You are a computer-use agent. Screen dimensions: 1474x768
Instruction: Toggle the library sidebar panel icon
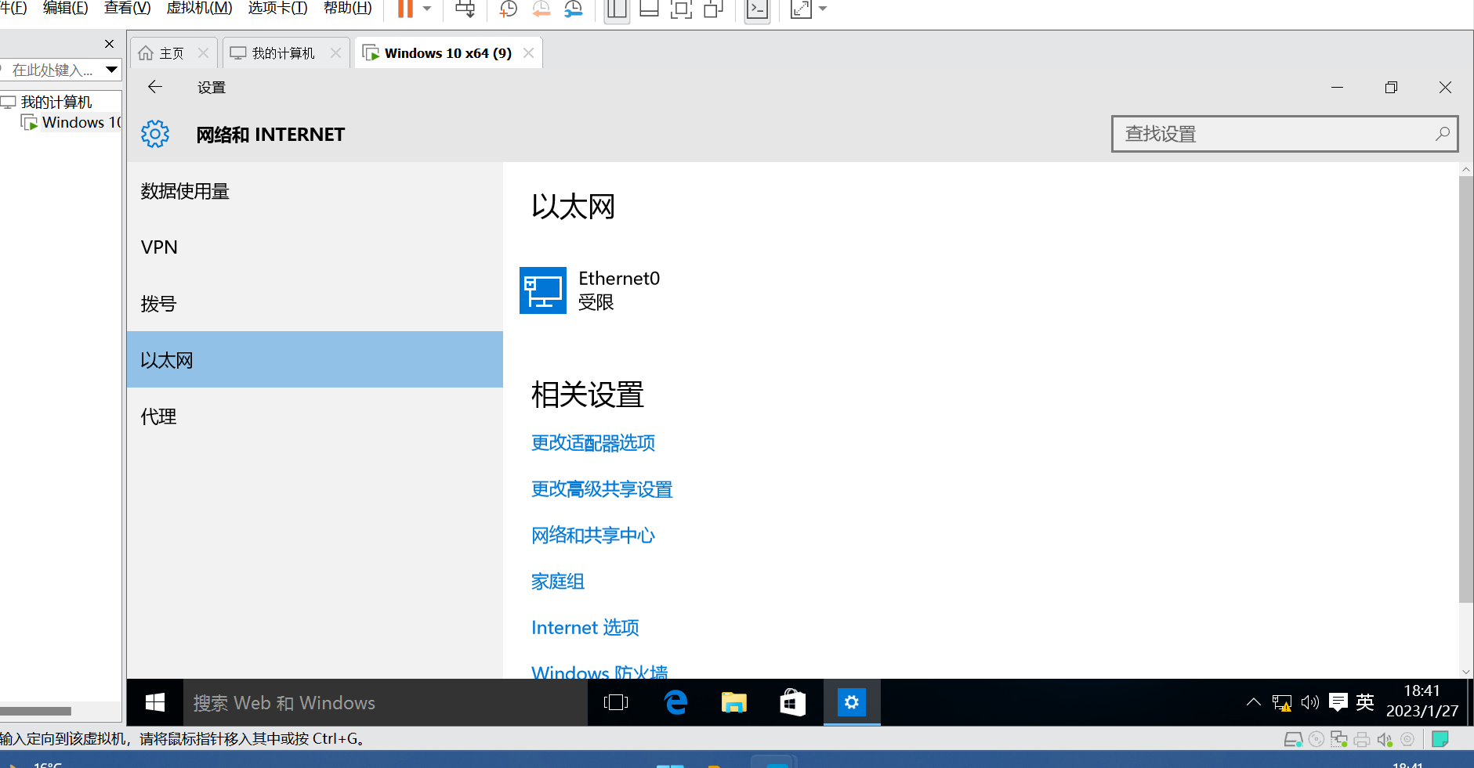tap(617, 9)
